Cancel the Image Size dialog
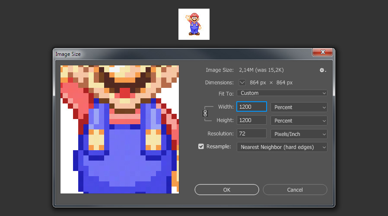 coord(295,190)
